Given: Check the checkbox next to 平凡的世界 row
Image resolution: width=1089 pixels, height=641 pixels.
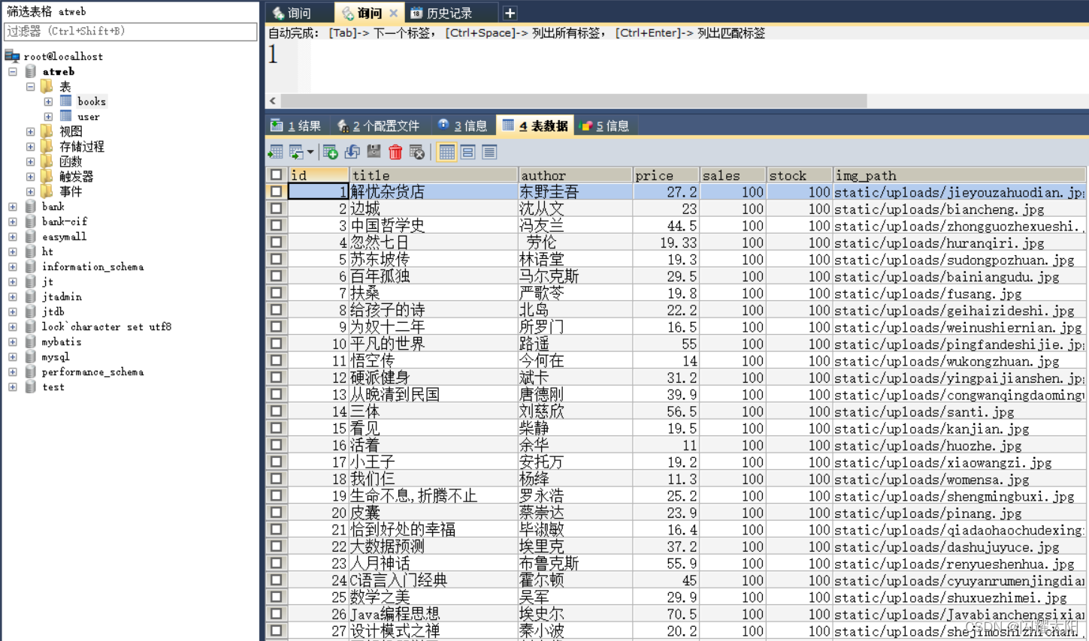Looking at the screenshot, I should coord(277,343).
